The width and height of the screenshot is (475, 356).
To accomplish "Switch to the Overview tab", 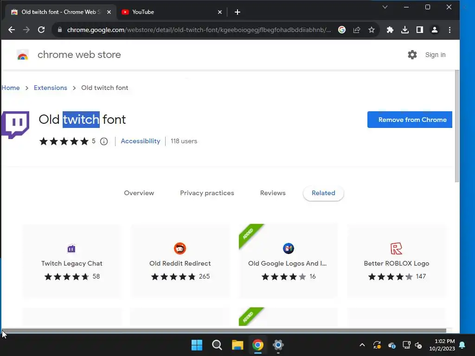I will 139,193.
